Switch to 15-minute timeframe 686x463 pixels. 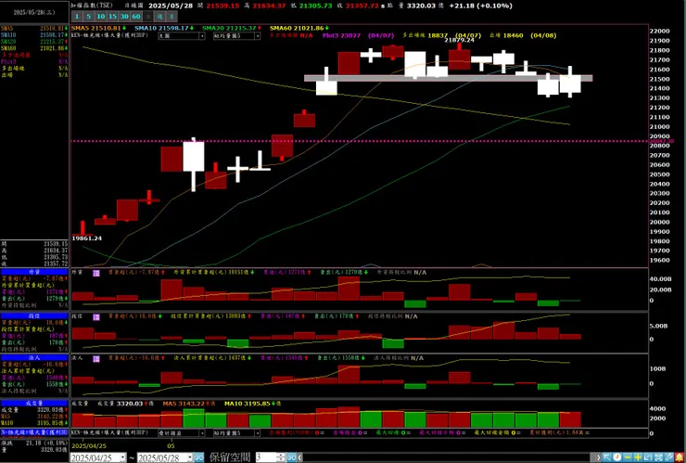tap(112, 17)
